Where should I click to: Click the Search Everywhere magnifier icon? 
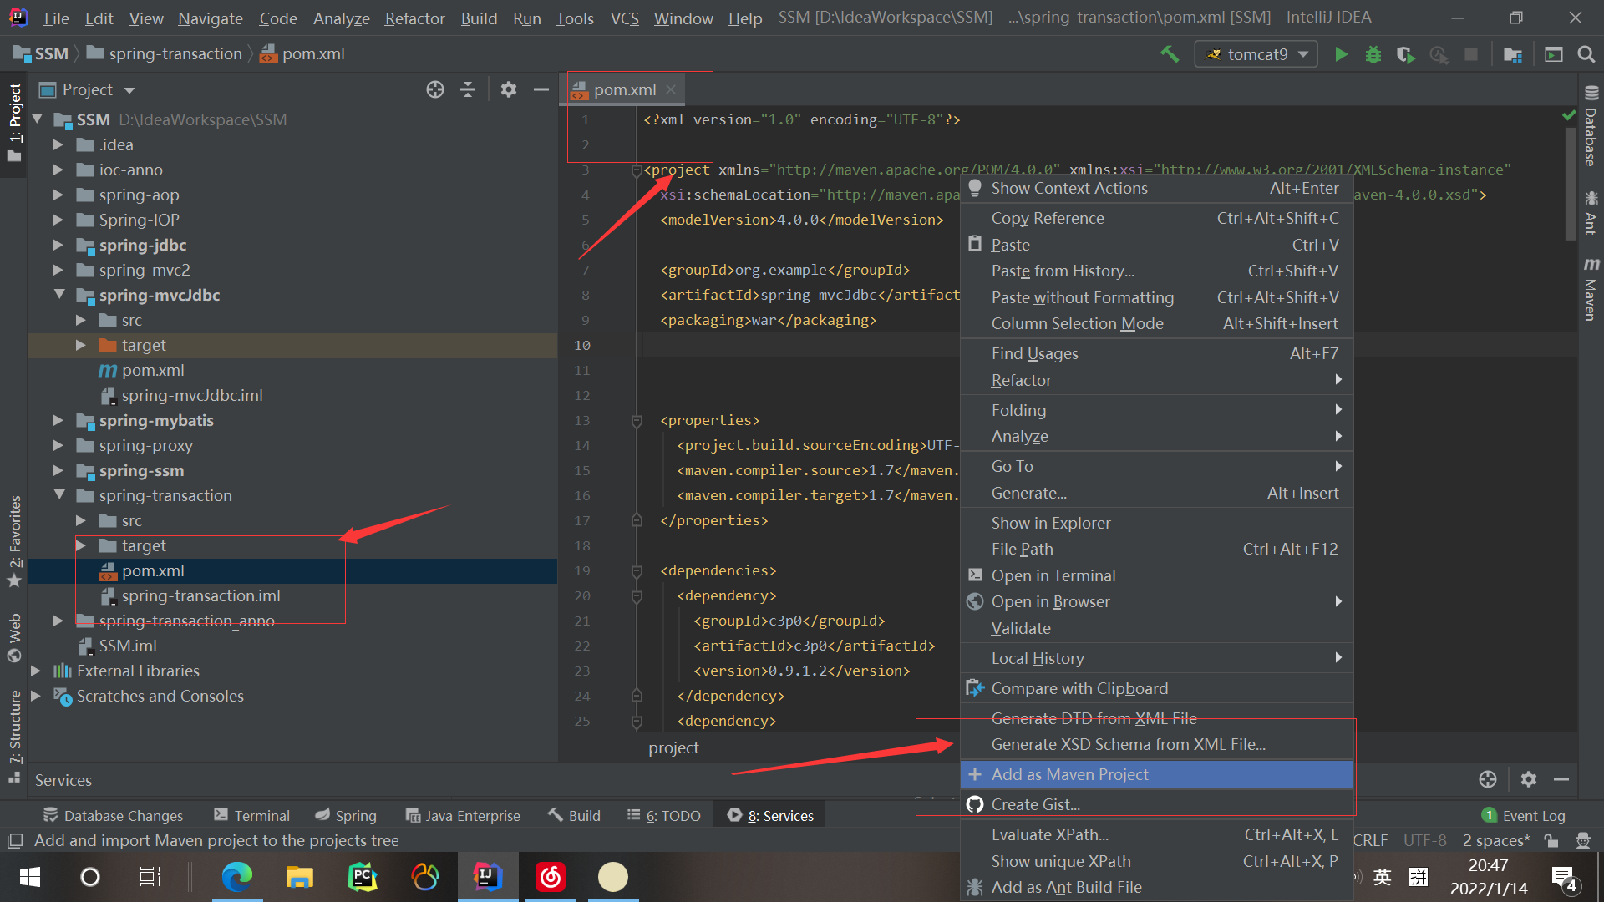[1586, 54]
